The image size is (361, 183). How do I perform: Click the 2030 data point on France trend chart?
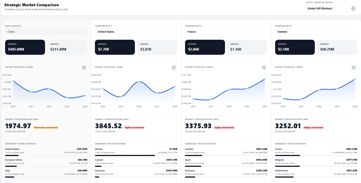[265, 79]
